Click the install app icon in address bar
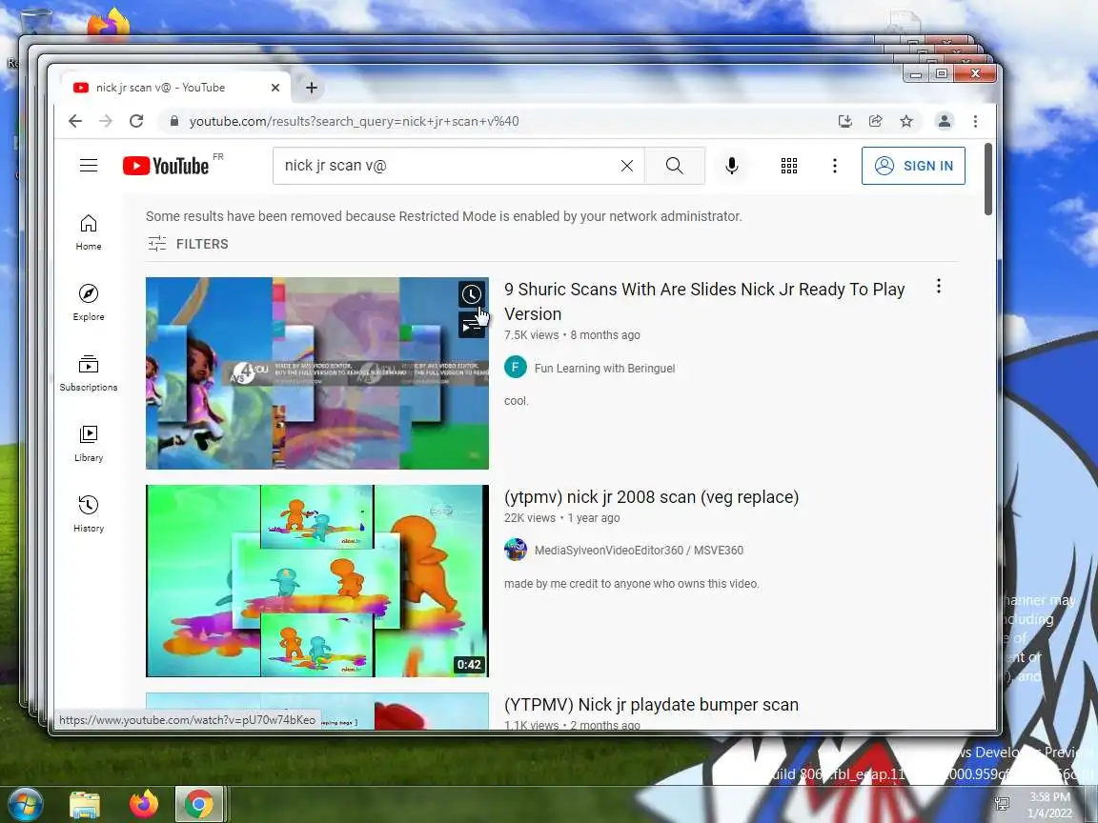The image size is (1098, 823). coord(845,121)
